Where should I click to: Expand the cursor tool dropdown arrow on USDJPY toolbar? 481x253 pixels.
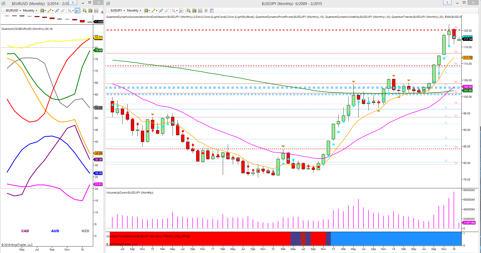coord(177,11)
